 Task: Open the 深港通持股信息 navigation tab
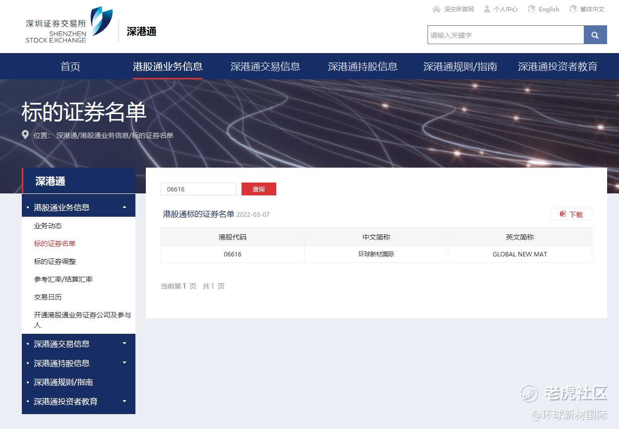363,66
